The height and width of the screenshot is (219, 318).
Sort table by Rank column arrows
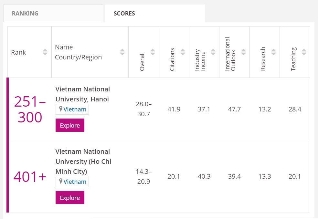coord(45,52)
